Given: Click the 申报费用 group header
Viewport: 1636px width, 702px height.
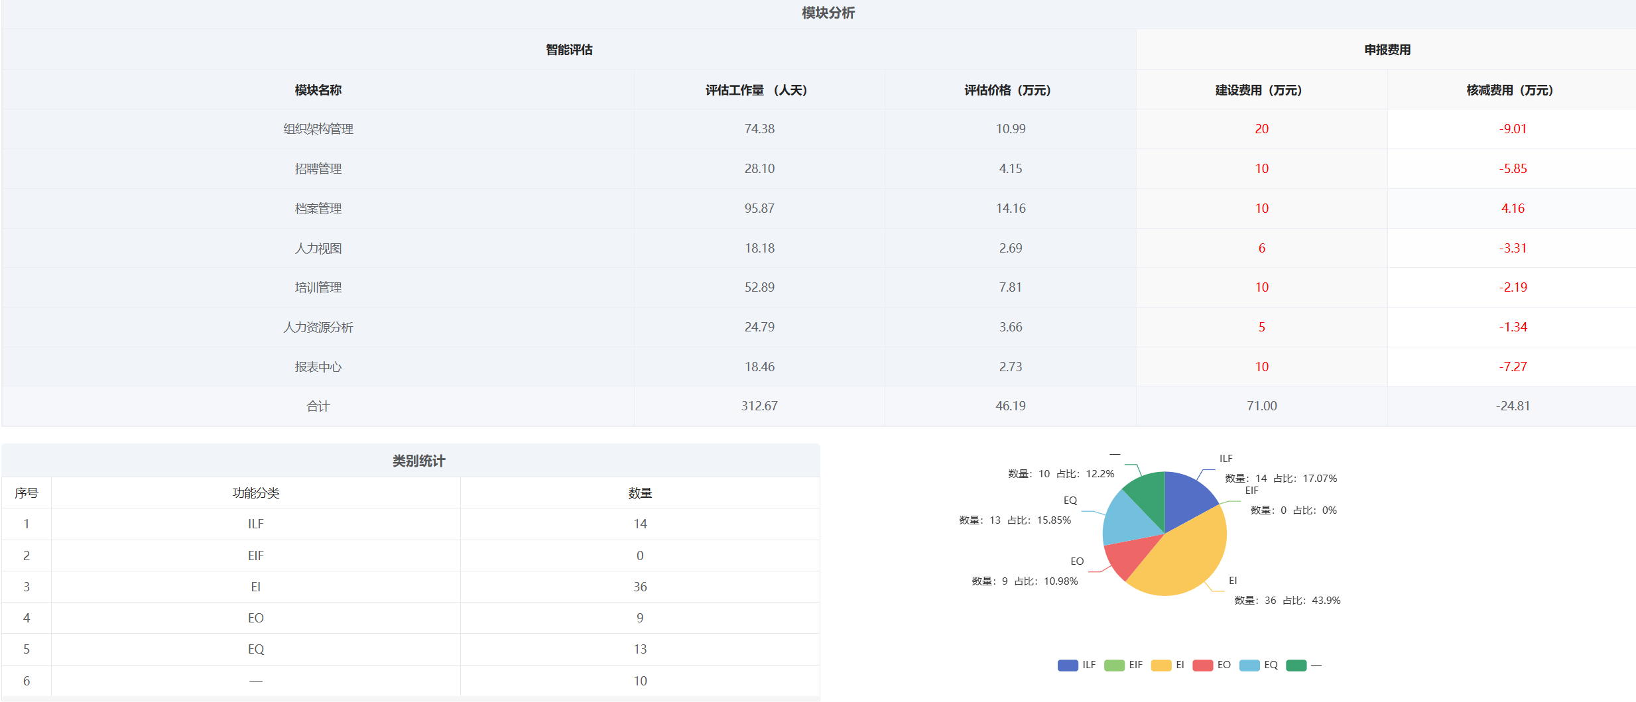Looking at the screenshot, I should coord(1387,50).
